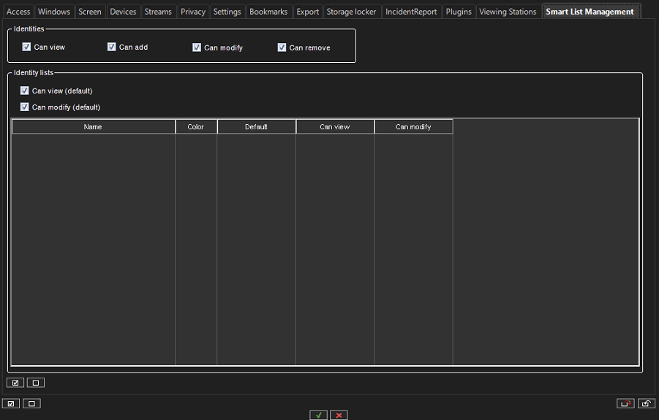Image resolution: width=659 pixels, height=420 pixels.
Task: Click footer icon with the red arrow
Action: 625,404
